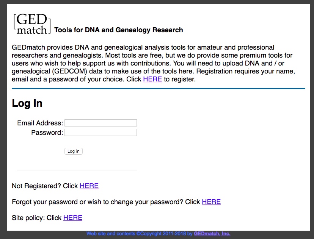Click the gray rule below the Log in button
This screenshot has height=239, width=314.
tap(77, 170)
